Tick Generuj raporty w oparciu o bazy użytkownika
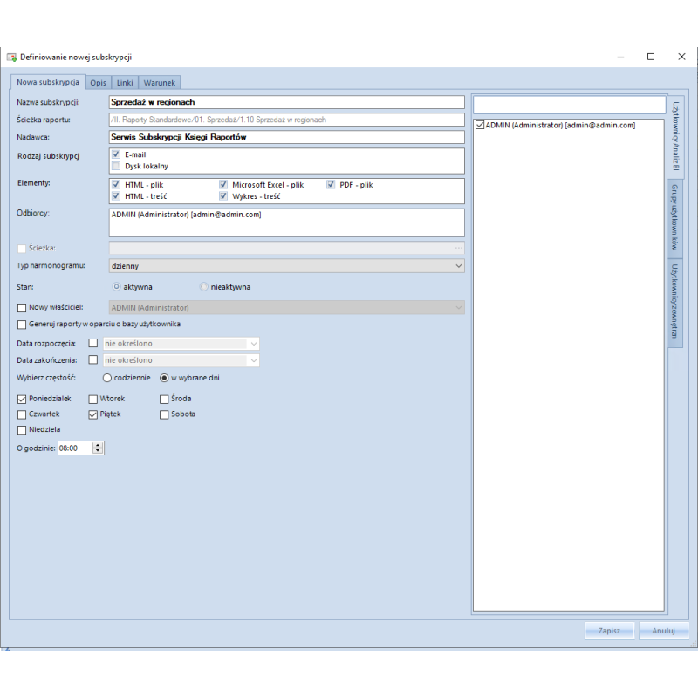The width and height of the screenshot is (698, 698). tap(22, 324)
